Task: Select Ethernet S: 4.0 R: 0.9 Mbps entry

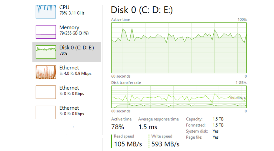Action: click(x=75, y=71)
